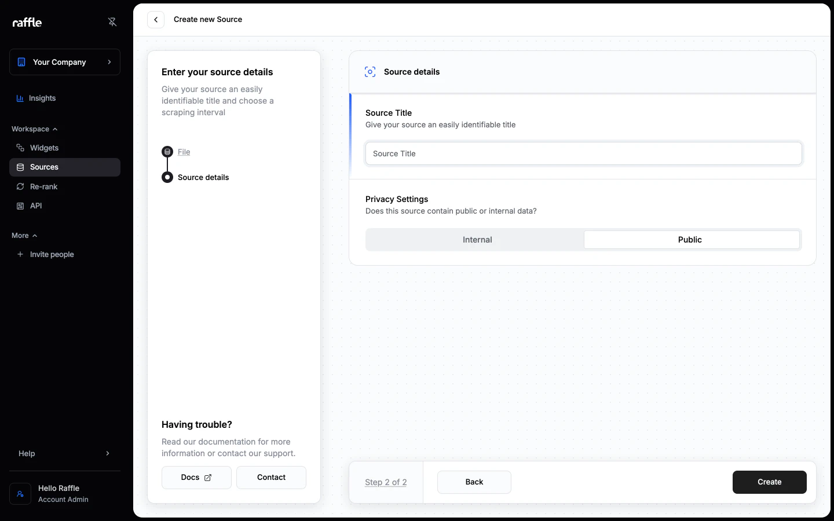
Task: Click the Source details step circle icon
Action: tap(167, 177)
